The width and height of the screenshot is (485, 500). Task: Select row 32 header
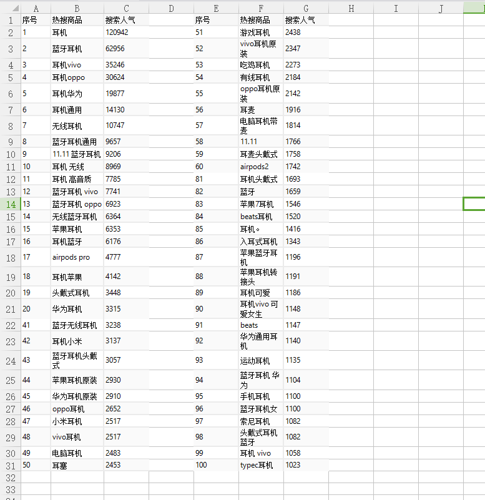(11, 478)
